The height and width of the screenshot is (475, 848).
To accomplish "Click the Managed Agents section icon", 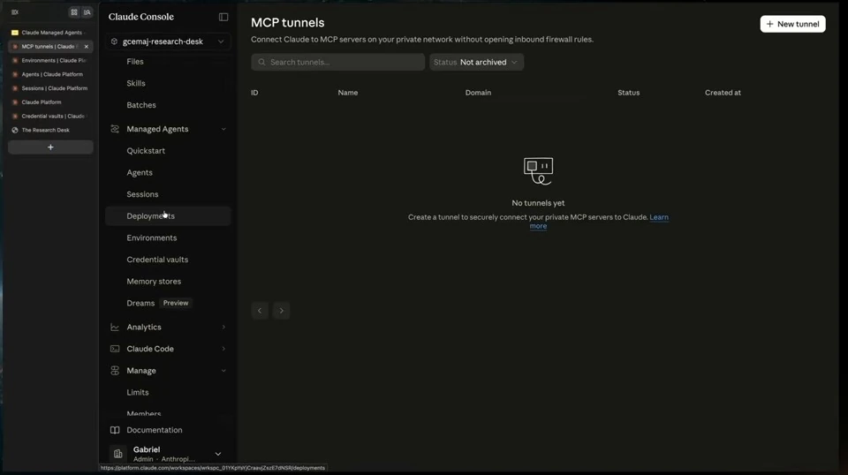I will pyautogui.click(x=115, y=129).
